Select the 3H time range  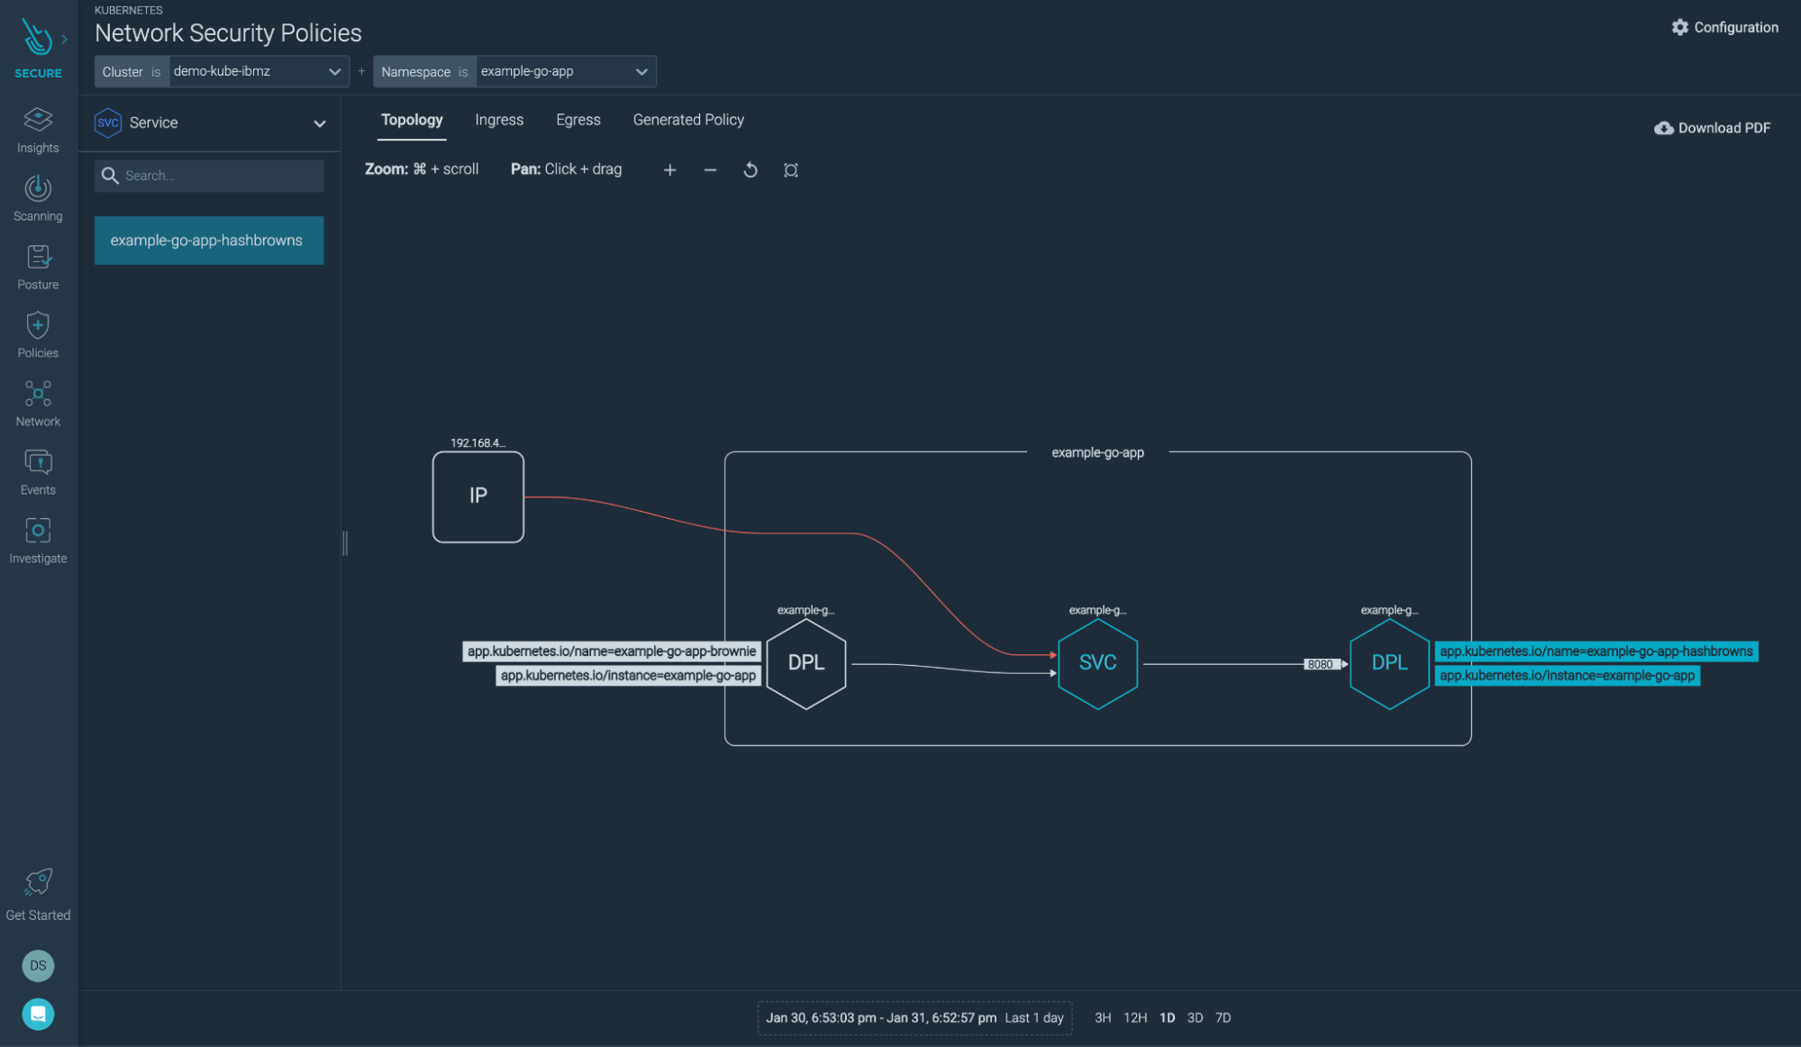click(x=1102, y=1017)
